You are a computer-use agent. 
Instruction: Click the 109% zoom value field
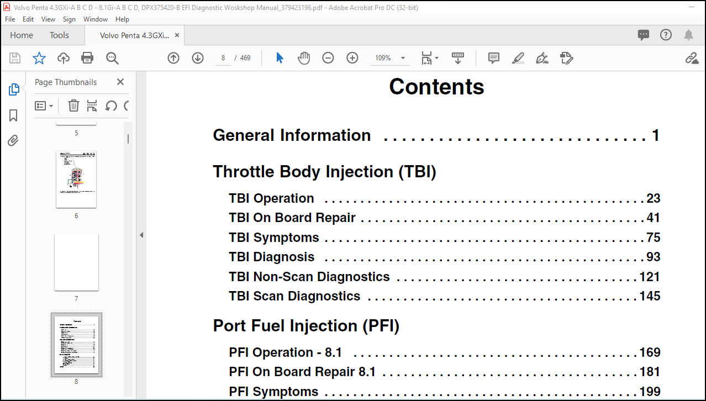[383, 58]
